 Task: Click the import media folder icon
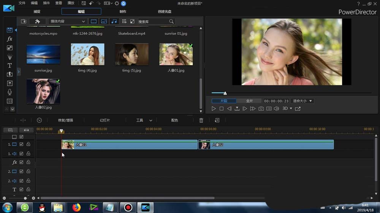coord(24,22)
